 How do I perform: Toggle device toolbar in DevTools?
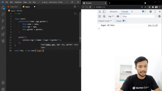click(104, 12)
